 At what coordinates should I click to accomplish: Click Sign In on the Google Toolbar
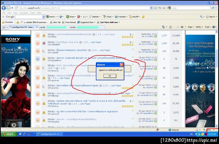click(211, 17)
